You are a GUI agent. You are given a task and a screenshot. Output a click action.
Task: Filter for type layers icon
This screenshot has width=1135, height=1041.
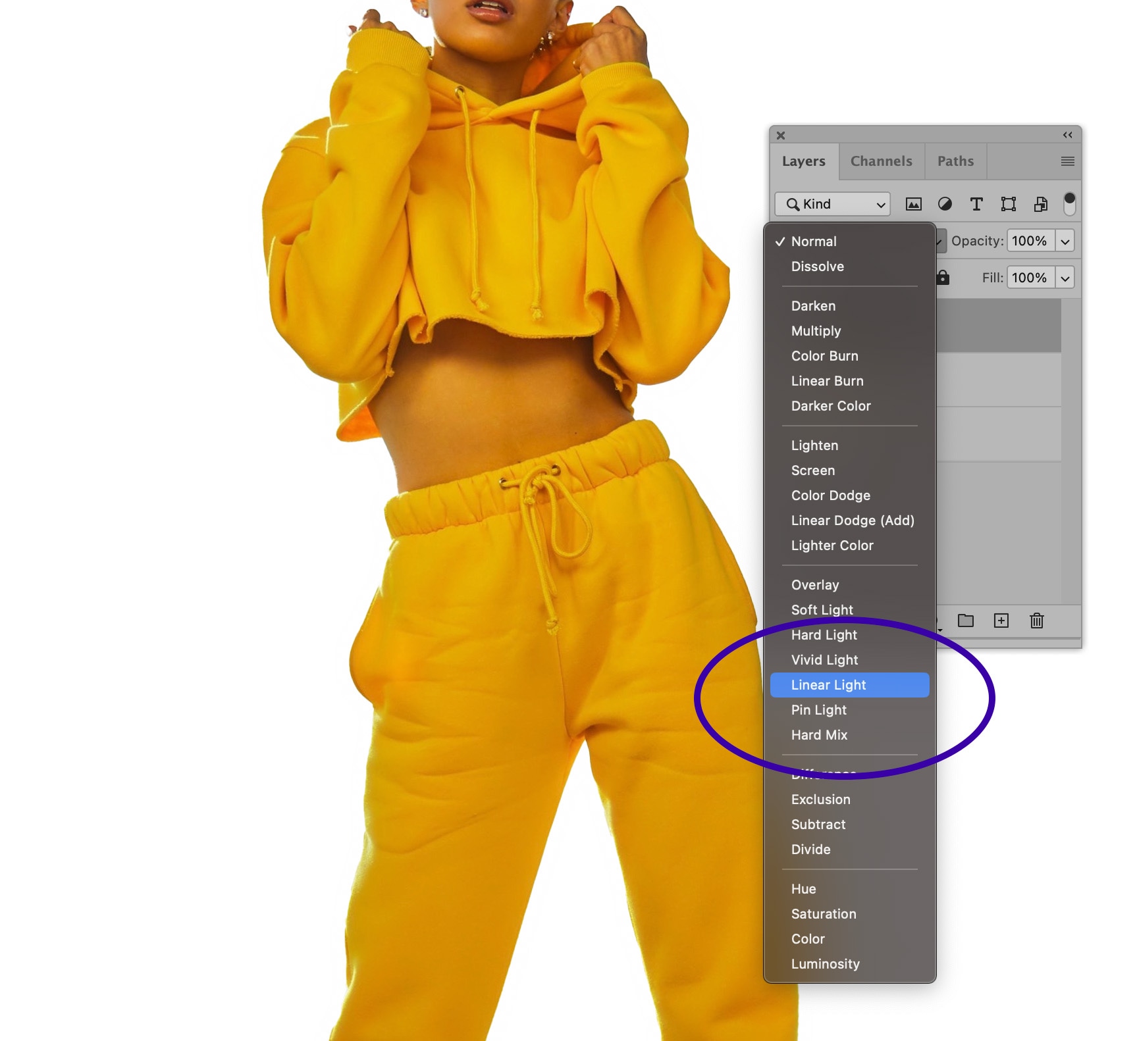pos(976,204)
